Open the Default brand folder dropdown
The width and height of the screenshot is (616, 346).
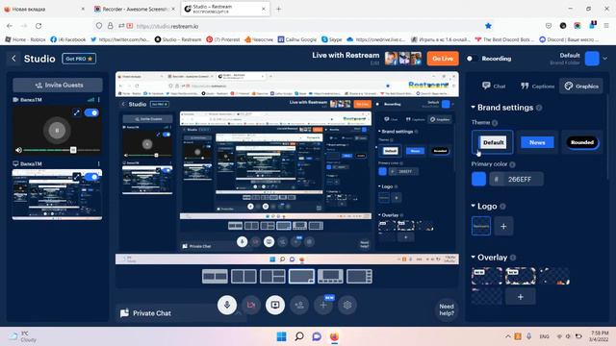coord(605,59)
